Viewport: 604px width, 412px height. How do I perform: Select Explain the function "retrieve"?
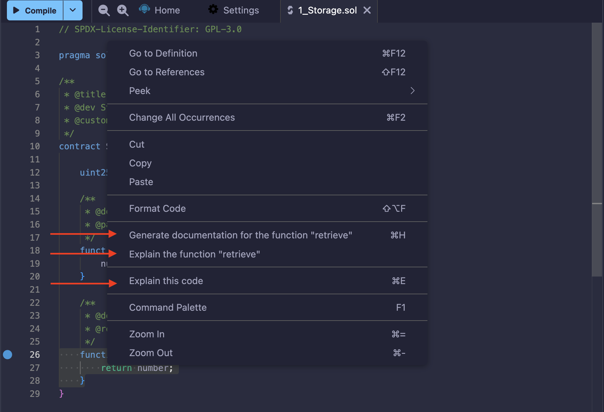tap(267, 254)
